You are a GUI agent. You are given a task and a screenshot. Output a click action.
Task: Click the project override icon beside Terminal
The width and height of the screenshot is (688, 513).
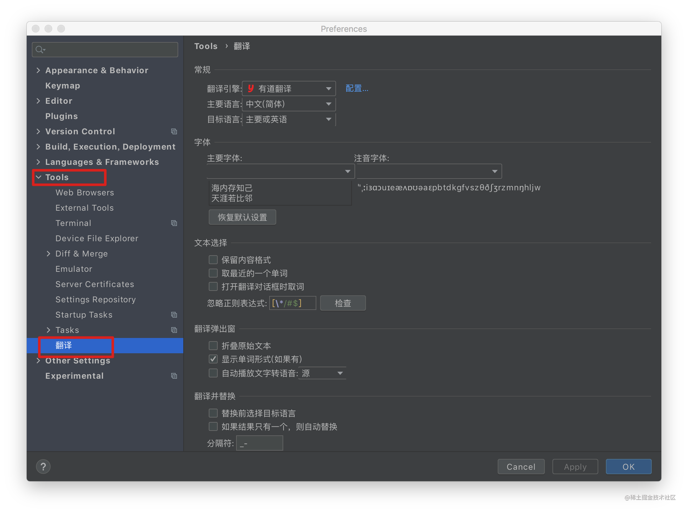pyautogui.click(x=174, y=223)
